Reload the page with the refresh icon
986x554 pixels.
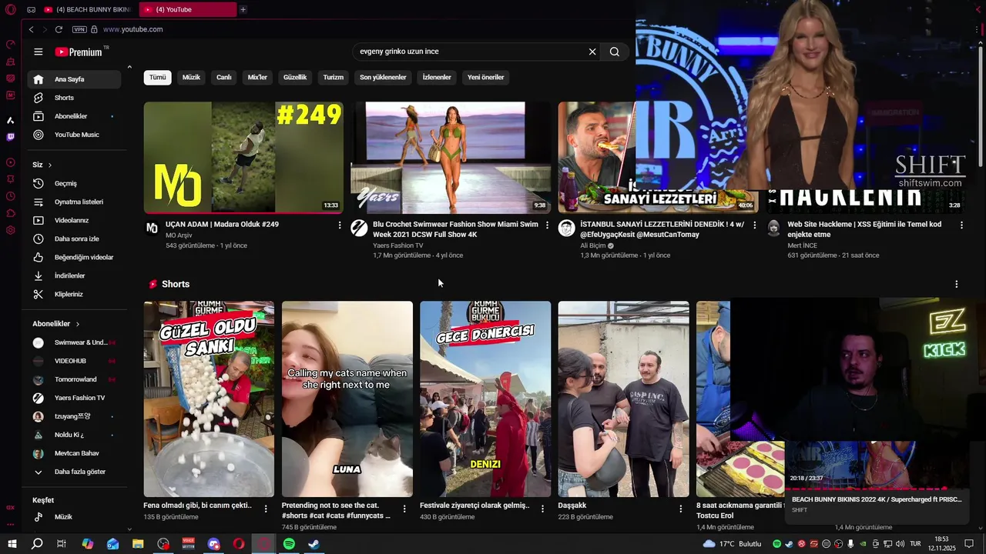(x=59, y=29)
